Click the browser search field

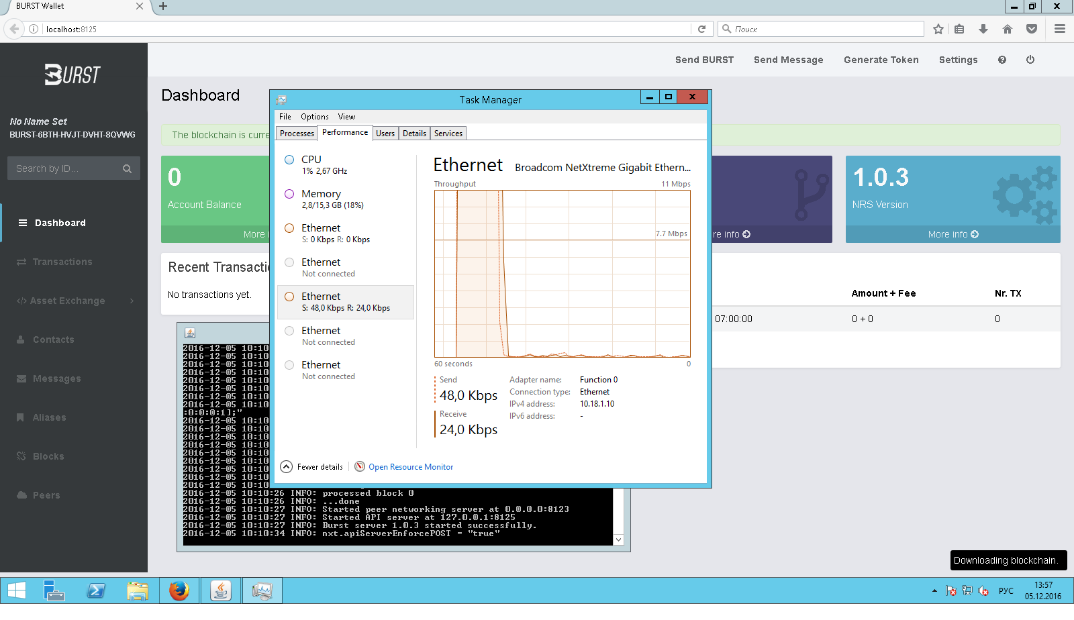point(821,29)
